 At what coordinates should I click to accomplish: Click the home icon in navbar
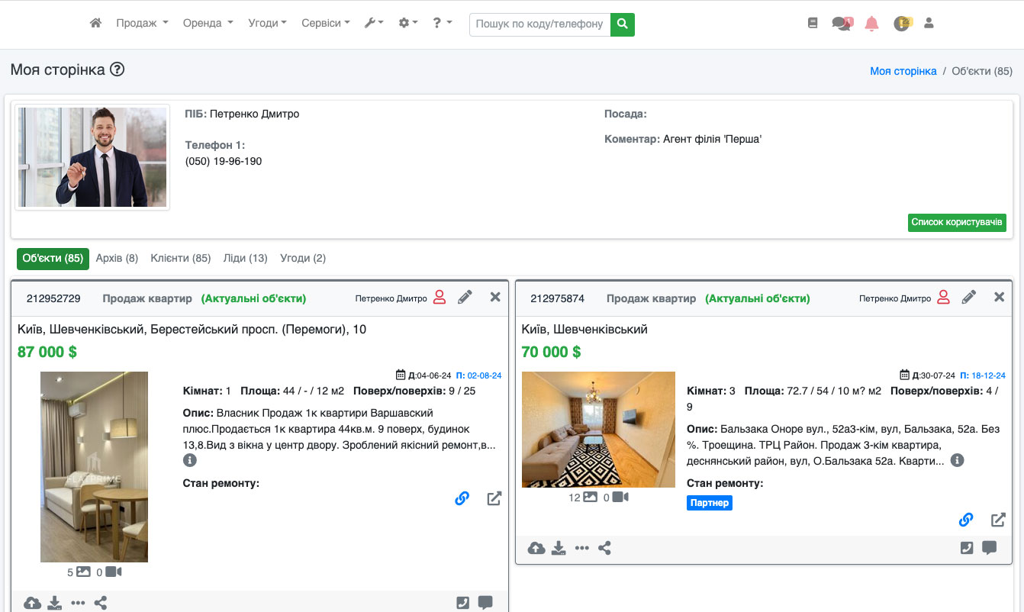coord(95,24)
